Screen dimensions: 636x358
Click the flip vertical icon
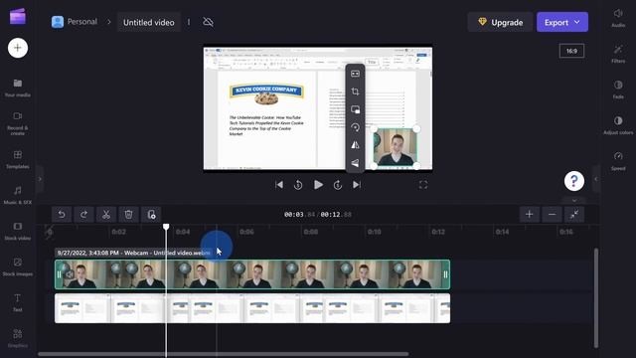point(355,163)
